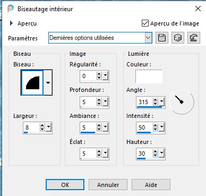Decrease Profondeur with its down arrow
Screen dimensions: 206x196
pyautogui.click(x=99, y=104)
